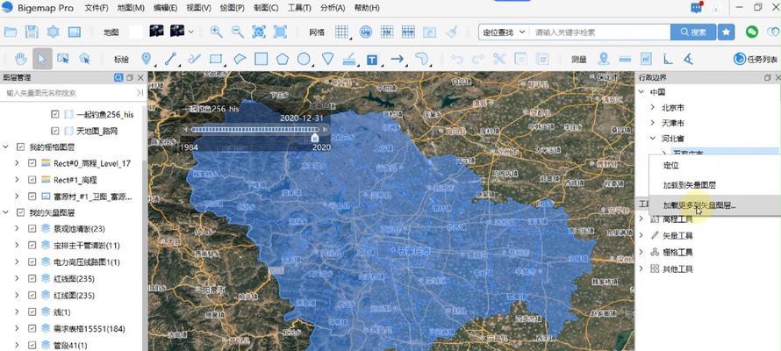Focus the keyword search input field
Screen dimensions: 781x351
(599, 32)
